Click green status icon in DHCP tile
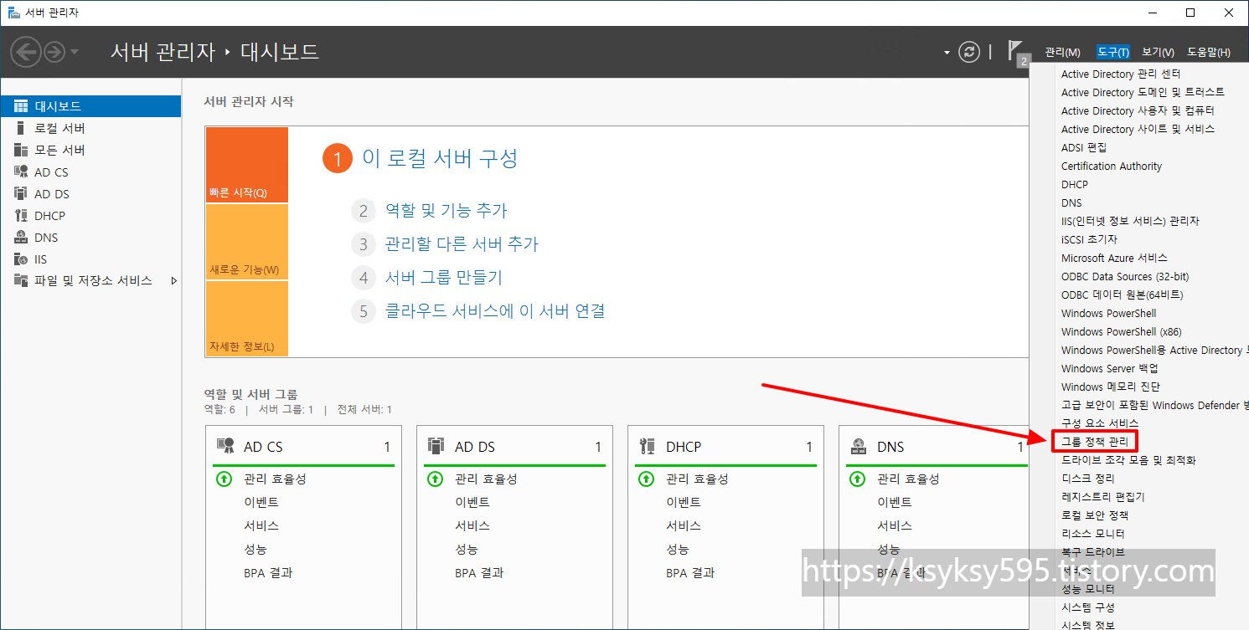This screenshot has width=1249, height=630. tap(646, 479)
